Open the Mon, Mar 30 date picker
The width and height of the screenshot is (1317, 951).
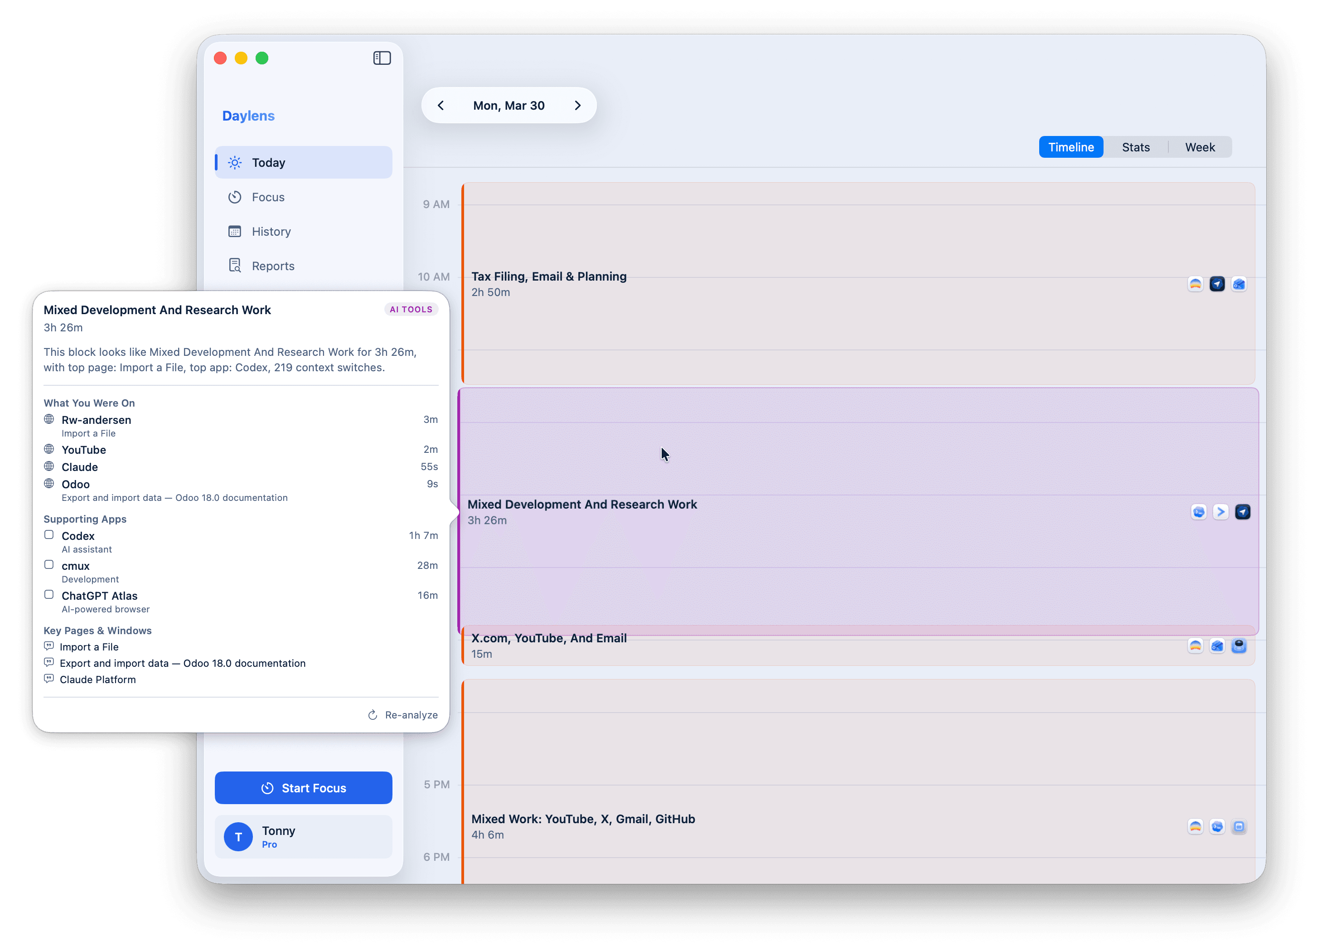(508, 105)
